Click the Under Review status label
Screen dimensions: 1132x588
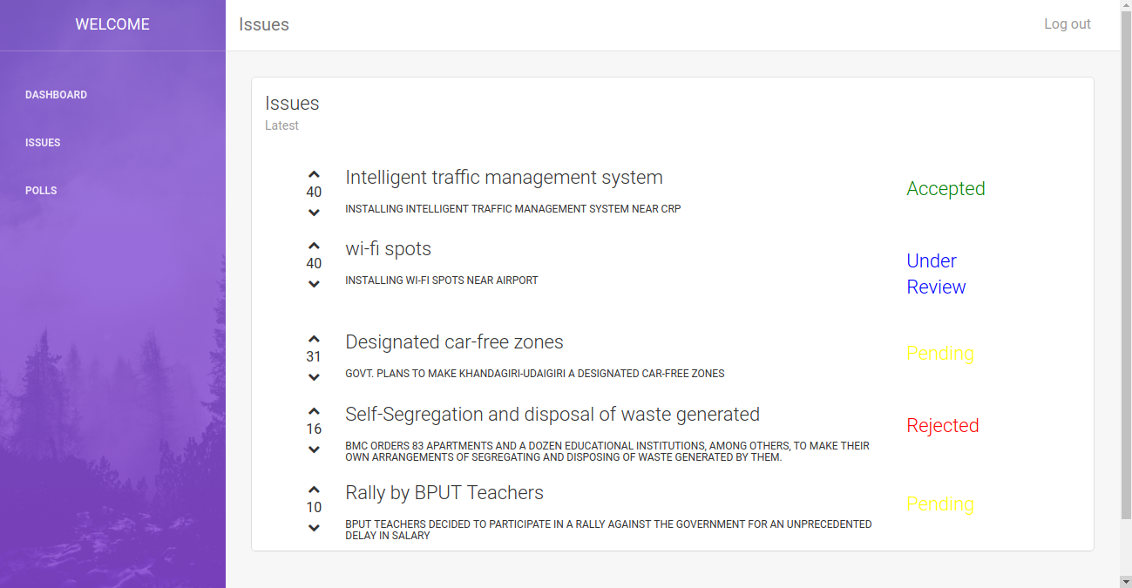(936, 274)
